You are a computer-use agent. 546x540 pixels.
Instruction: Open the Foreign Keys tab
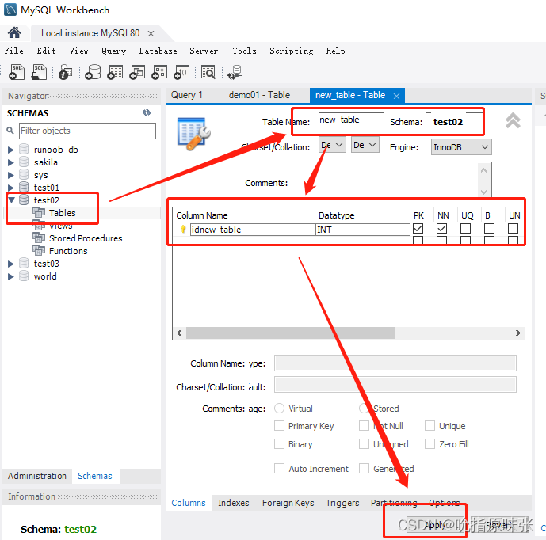[x=288, y=503]
